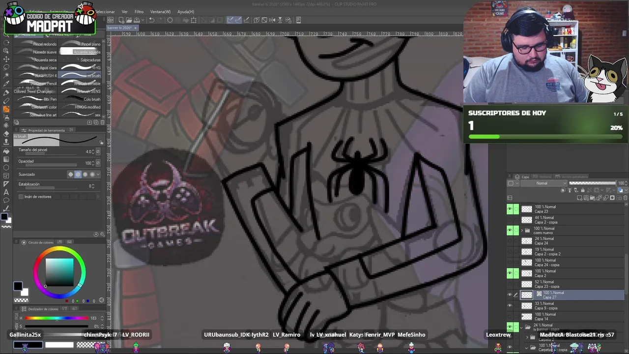Open the Save icon dropdown arrow

pyautogui.click(x=143, y=20)
